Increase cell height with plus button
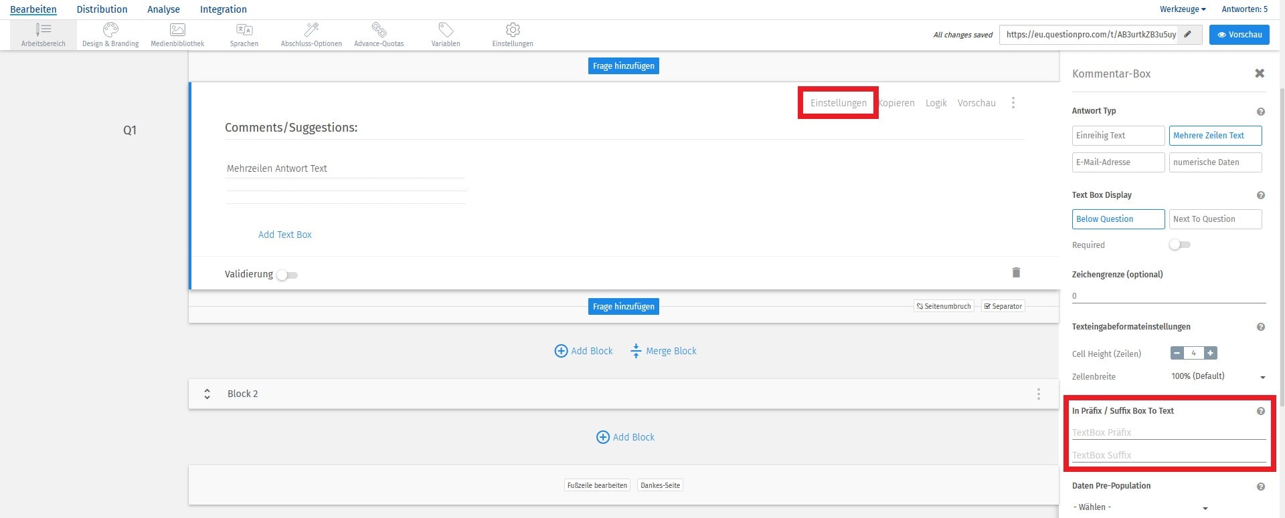The height and width of the screenshot is (518, 1285). coord(1210,353)
